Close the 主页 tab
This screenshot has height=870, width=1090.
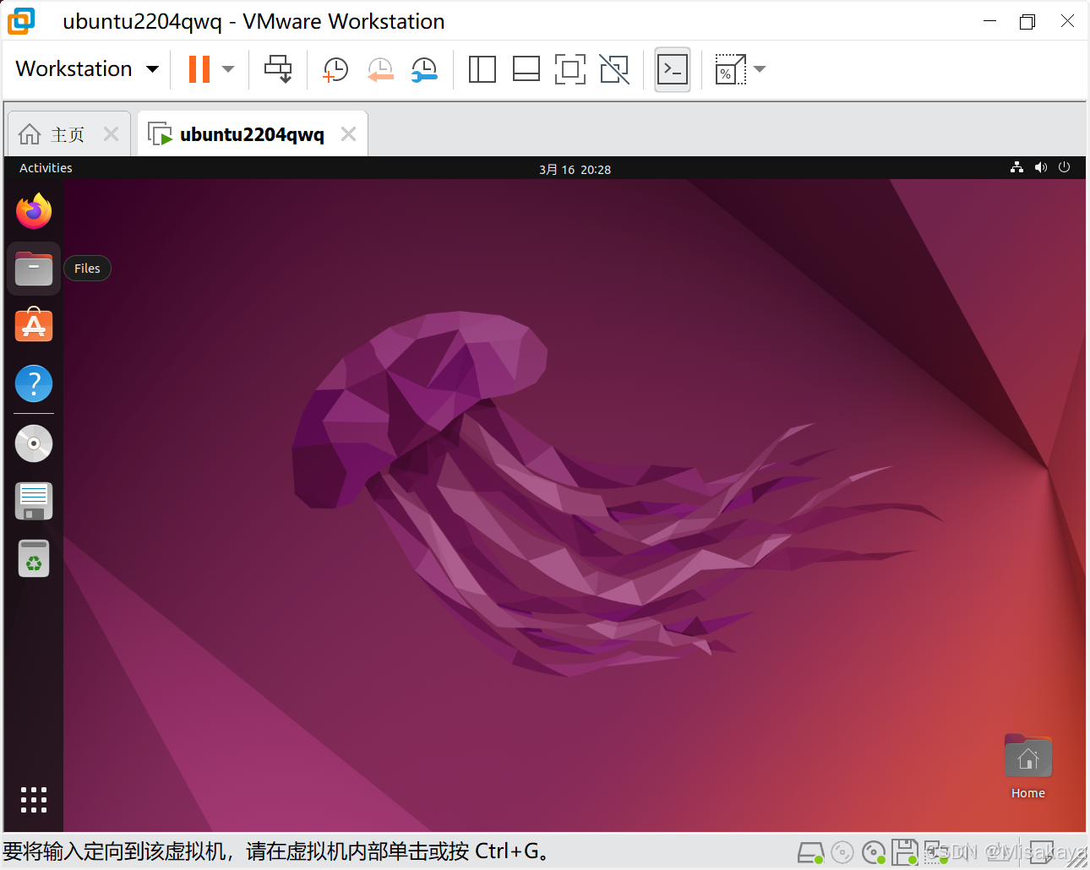111,134
